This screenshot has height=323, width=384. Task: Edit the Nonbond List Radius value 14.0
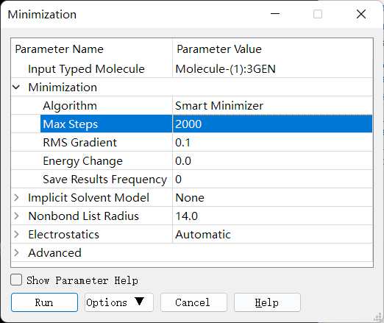[272, 216]
